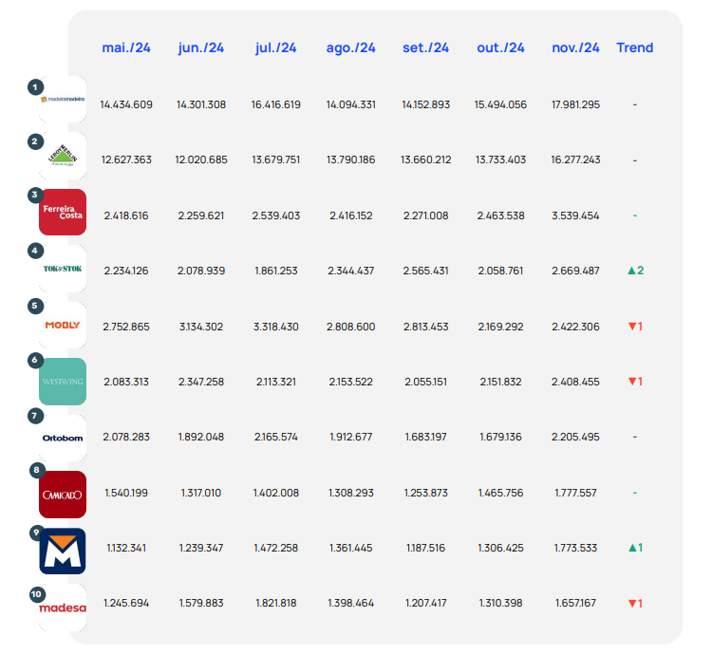Click the rank 1 number badge
Image resolution: width=712 pixels, height=655 pixels.
coord(35,87)
